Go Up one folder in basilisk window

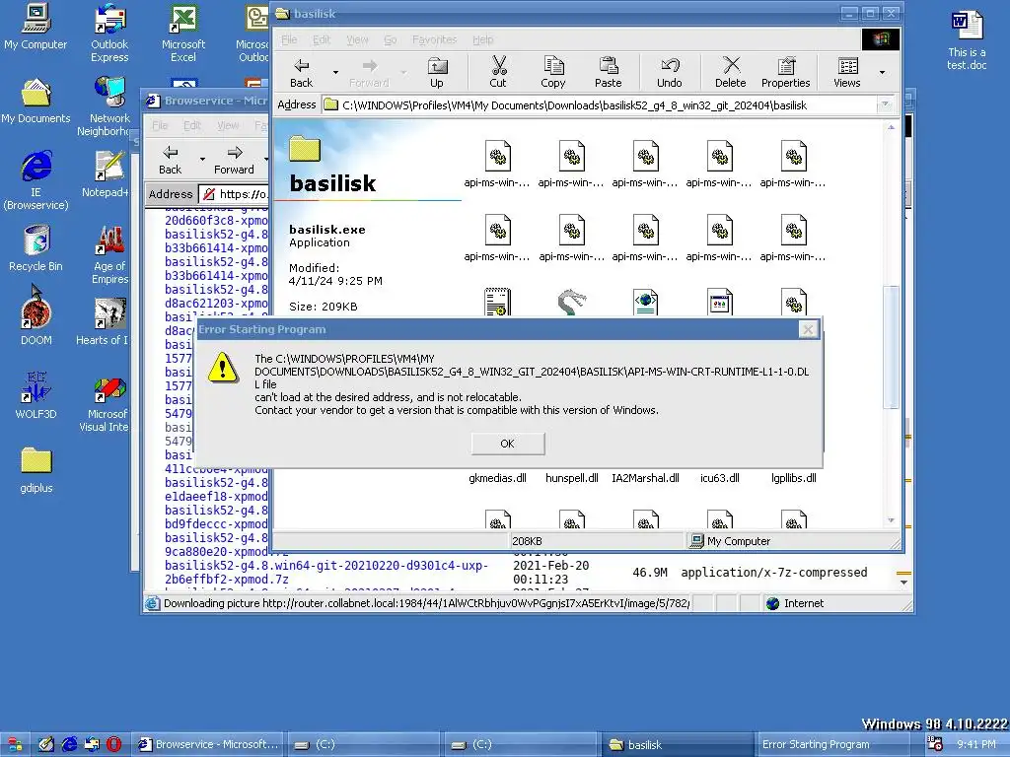(436, 73)
